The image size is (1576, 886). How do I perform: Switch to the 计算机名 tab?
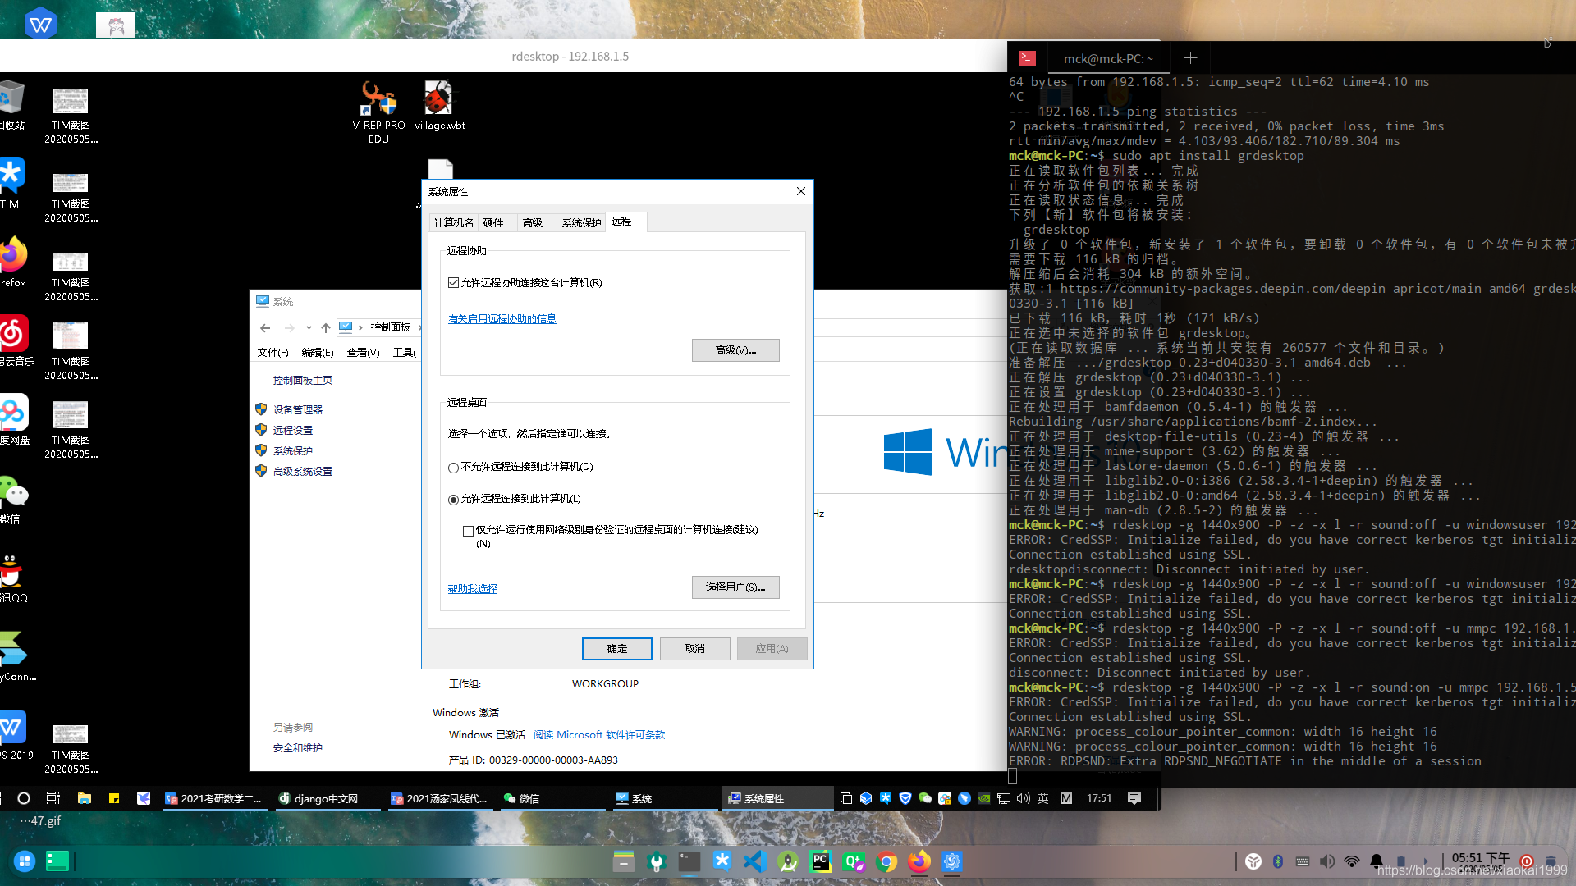tap(453, 222)
